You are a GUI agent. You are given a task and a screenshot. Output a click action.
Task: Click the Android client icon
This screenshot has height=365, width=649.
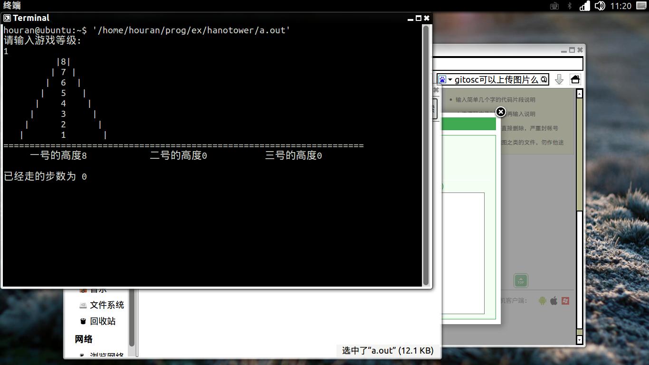(x=543, y=300)
